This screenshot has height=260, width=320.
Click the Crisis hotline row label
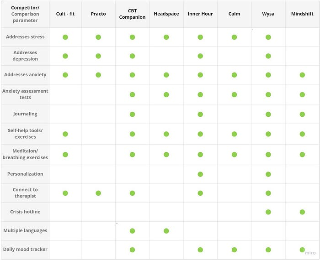[25, 212]
